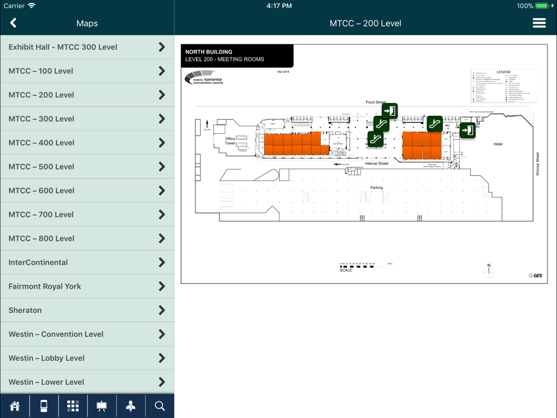Viewport: 557px width, 418px height.
Task: Tap the mobile device icon in bottom bar
Action: 43,406
